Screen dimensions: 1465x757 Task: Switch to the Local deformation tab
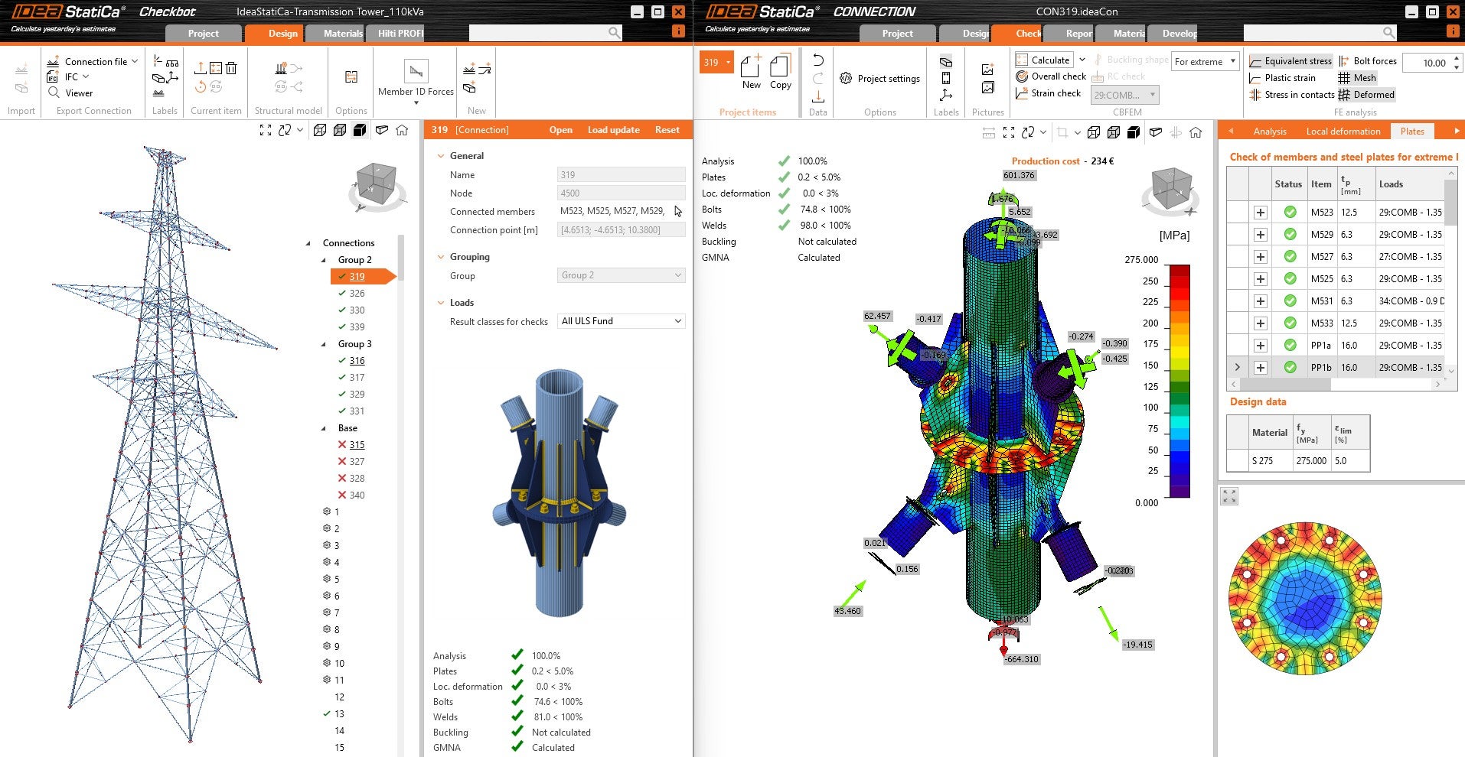pyautogui.click(x=1343, y=131)
